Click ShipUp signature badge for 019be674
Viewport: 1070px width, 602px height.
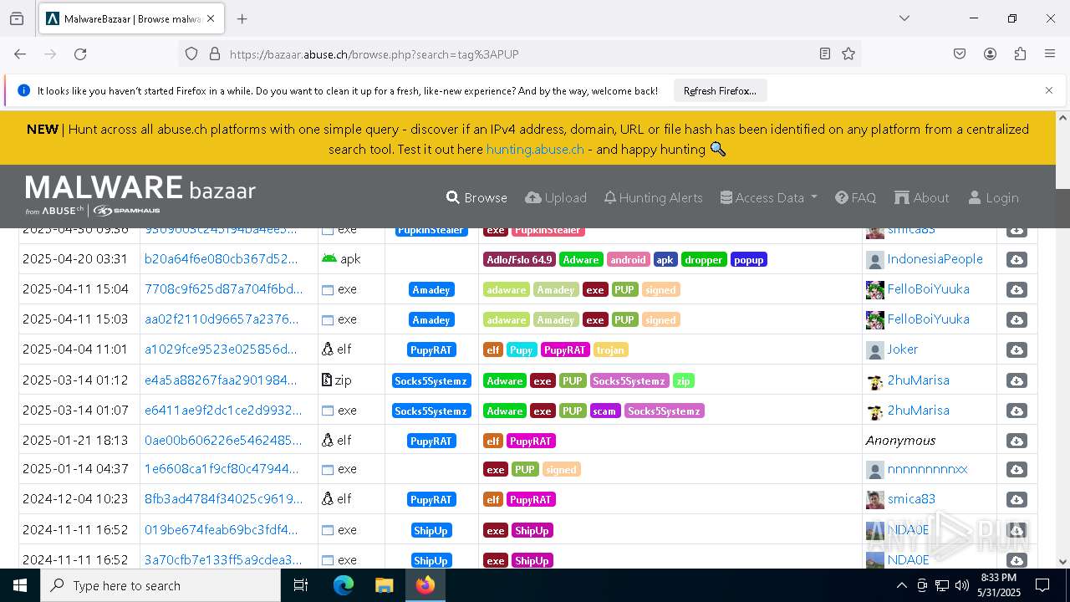pos(431,530)
